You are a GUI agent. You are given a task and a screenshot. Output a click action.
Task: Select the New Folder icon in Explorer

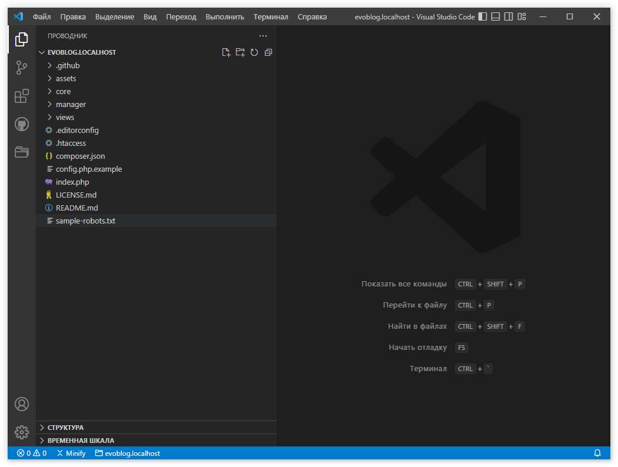(x=240, y=52)
